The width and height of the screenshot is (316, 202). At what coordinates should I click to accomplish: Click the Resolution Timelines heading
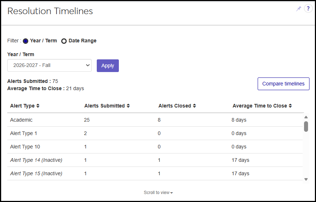click(x=50, y=11)
